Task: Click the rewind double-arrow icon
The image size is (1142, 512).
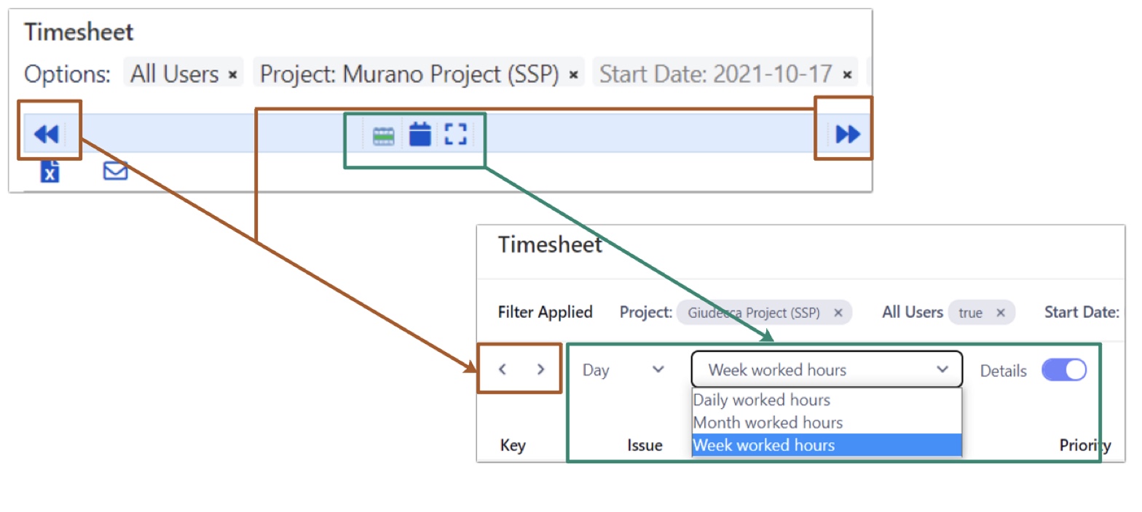Action: click(46, 134)
